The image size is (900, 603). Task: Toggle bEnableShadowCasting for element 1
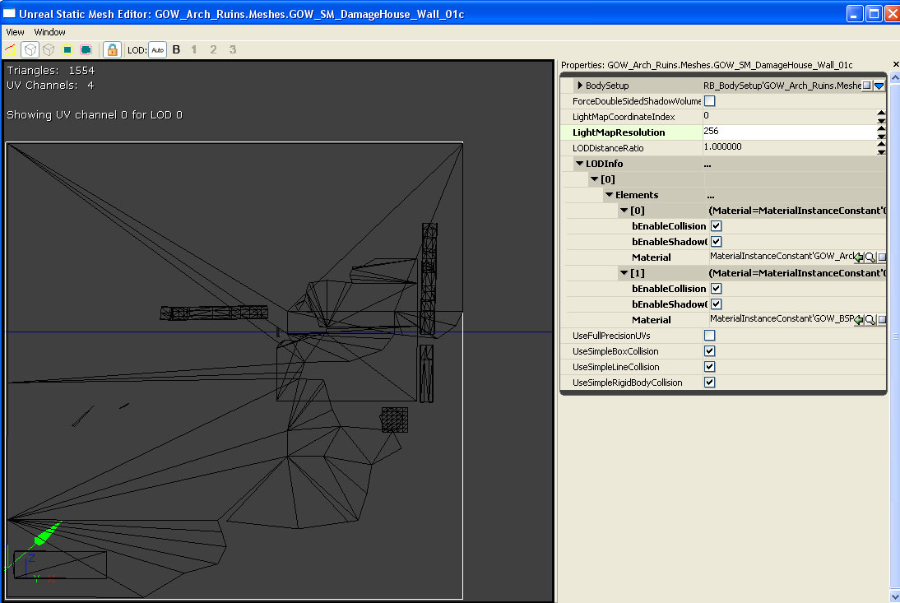click(717, 304)
